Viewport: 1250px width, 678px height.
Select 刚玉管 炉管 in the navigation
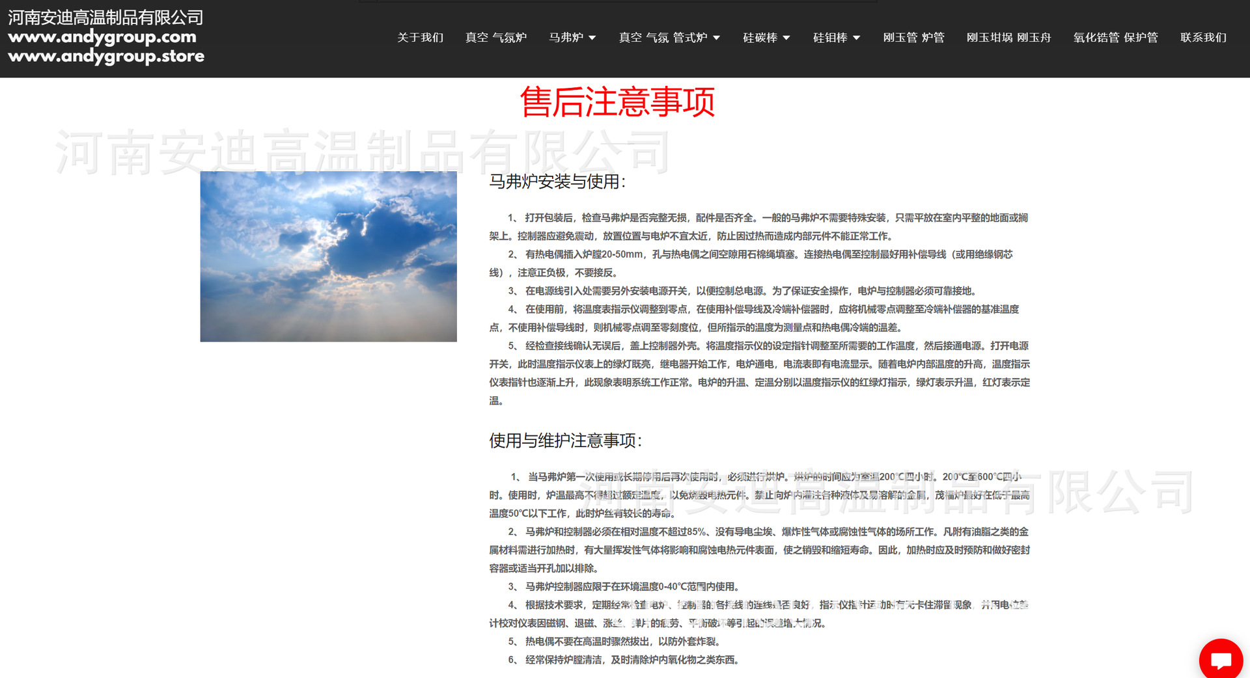pos(913,38)
